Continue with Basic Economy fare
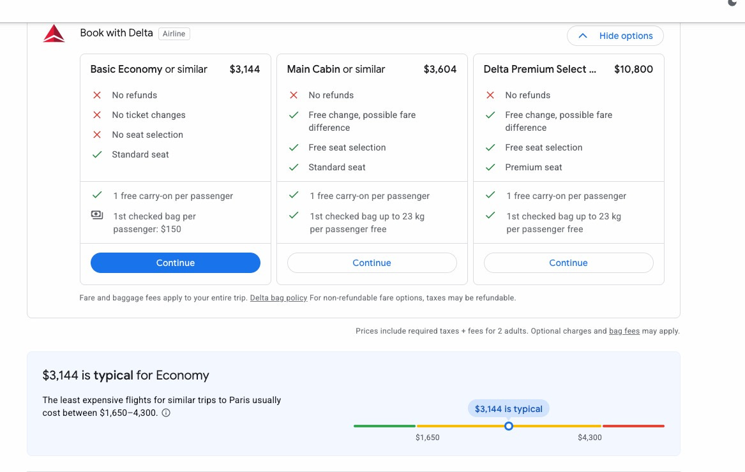The width and height of the screenshot is (745, 472). tap(176, 263)
